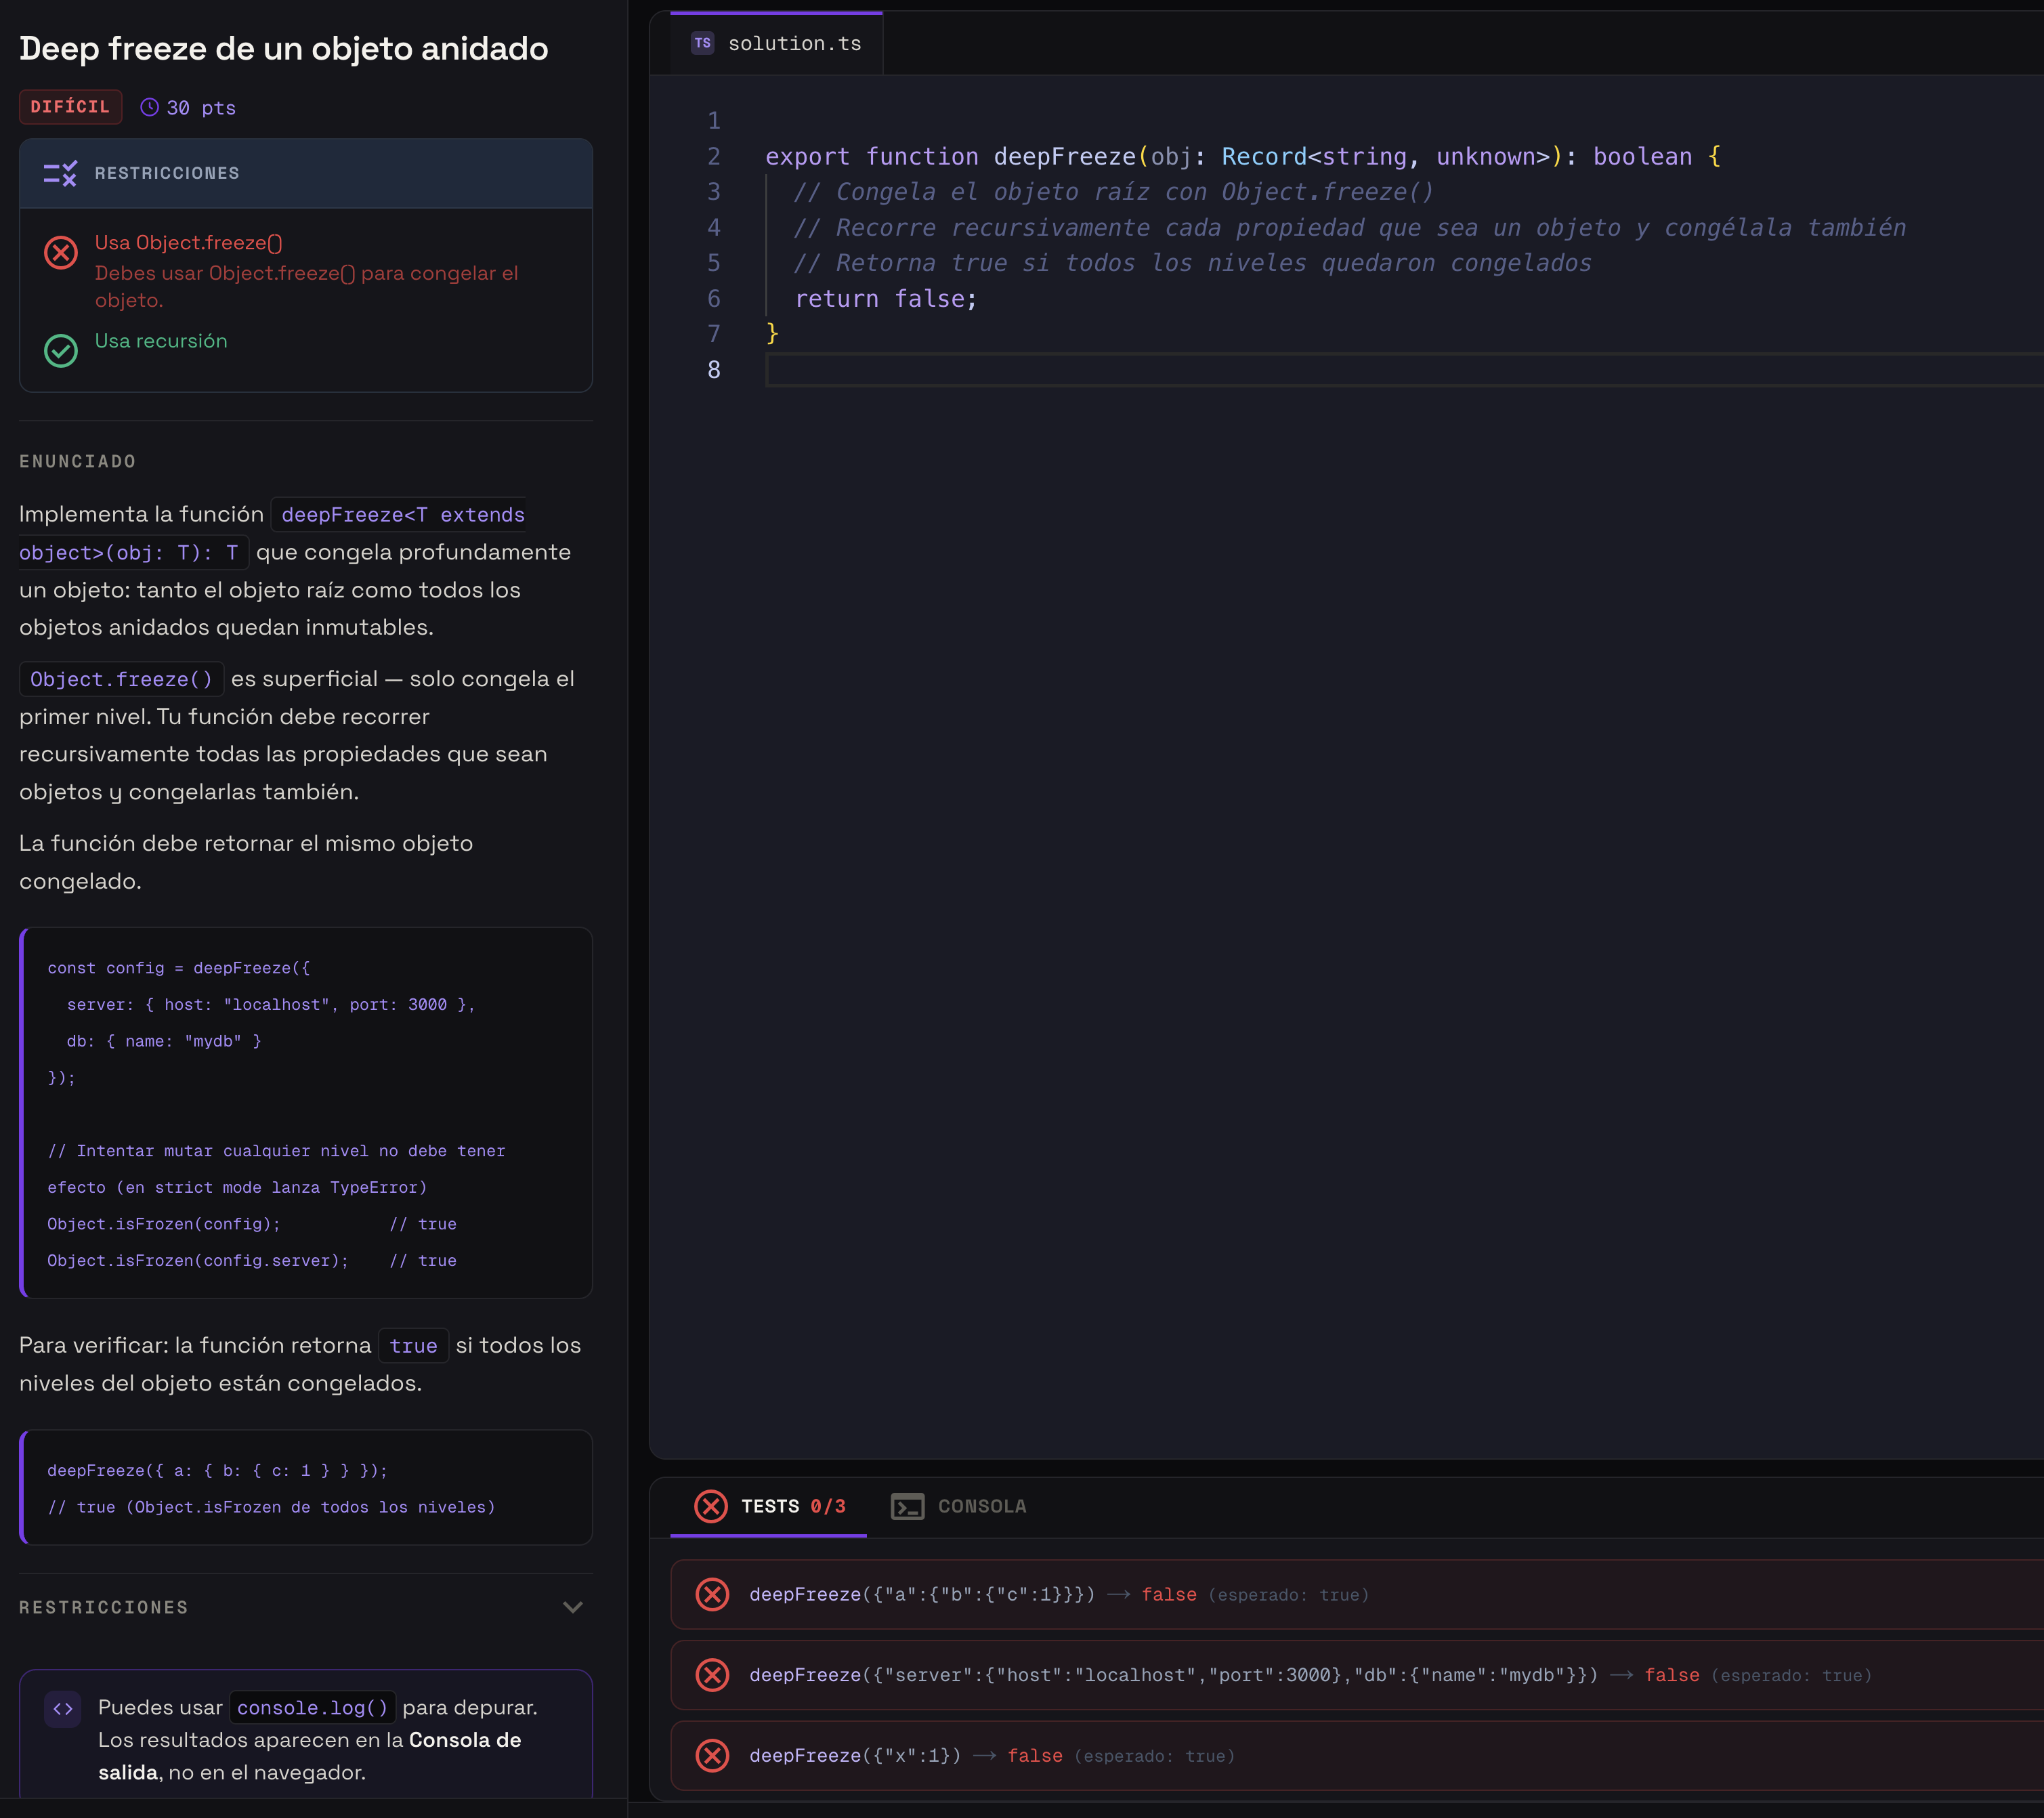
Task: Click the closing brace on line 7
Action: coord(772,334)
